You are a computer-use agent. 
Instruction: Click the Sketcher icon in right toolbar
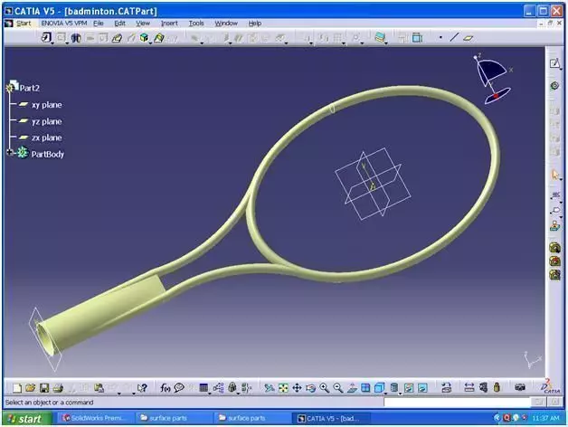point(554,63)
